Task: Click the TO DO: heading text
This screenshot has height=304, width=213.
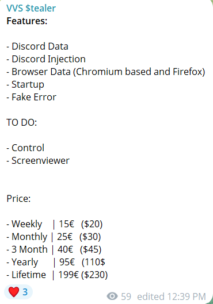Action: (22, 122)
